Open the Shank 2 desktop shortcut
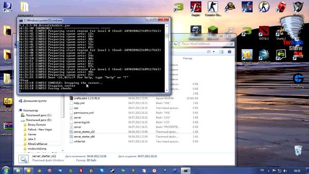This screenshot has width=309, height=174. [281, 33]
